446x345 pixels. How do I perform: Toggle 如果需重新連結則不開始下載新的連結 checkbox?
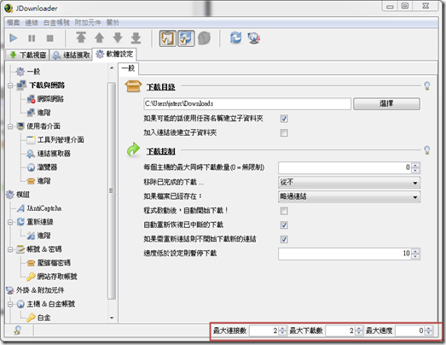(x=284, y=239)
